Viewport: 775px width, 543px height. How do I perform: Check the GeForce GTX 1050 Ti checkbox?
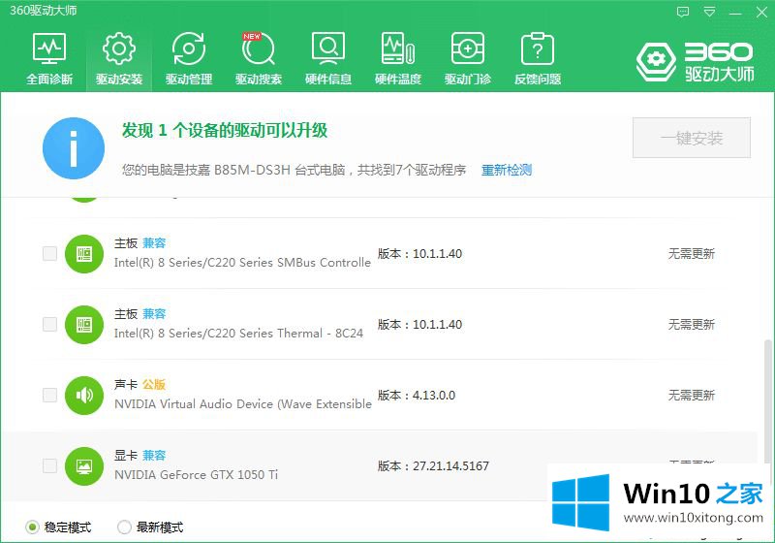[50, 465]
